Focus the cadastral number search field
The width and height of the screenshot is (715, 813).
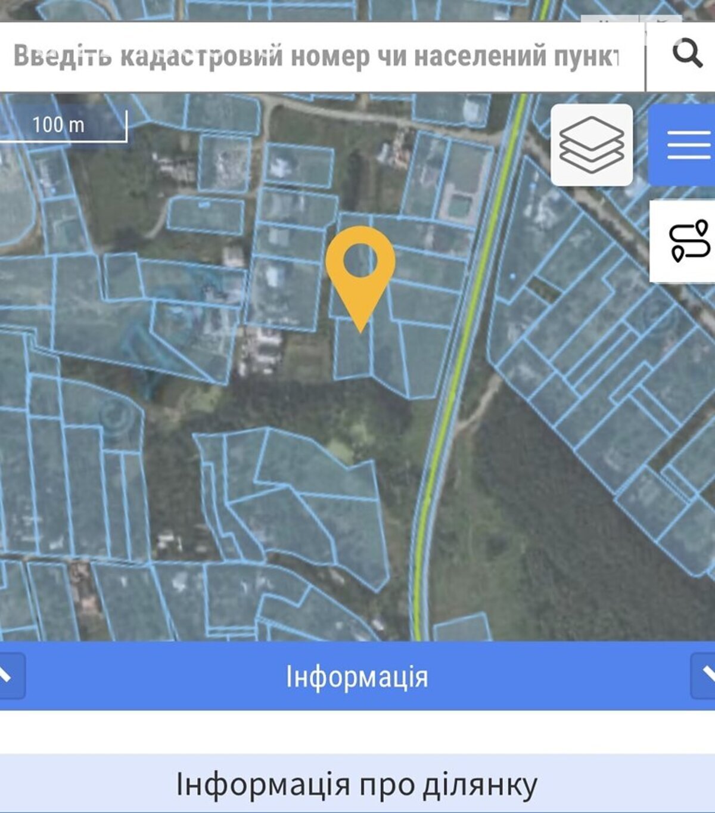[322, 57]
